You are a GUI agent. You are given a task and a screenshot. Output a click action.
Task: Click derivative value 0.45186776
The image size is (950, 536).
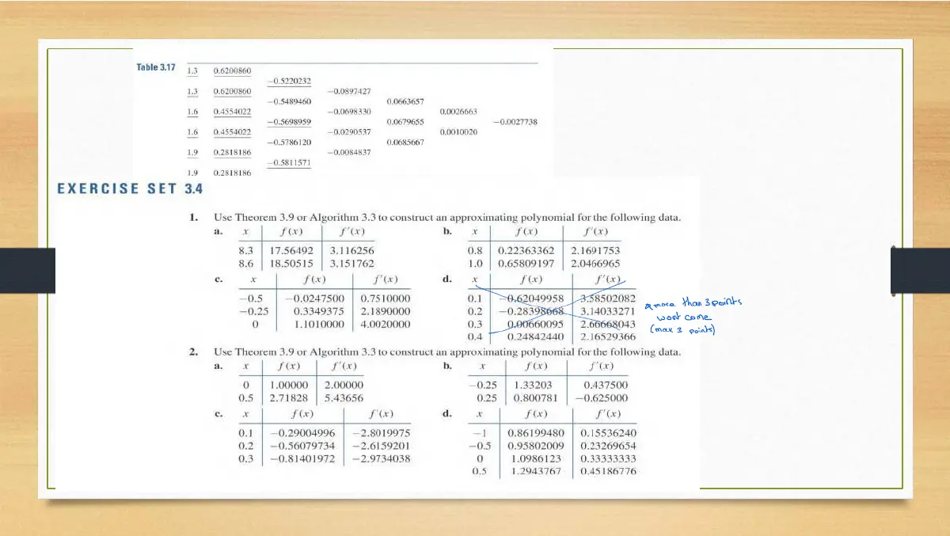608,471
